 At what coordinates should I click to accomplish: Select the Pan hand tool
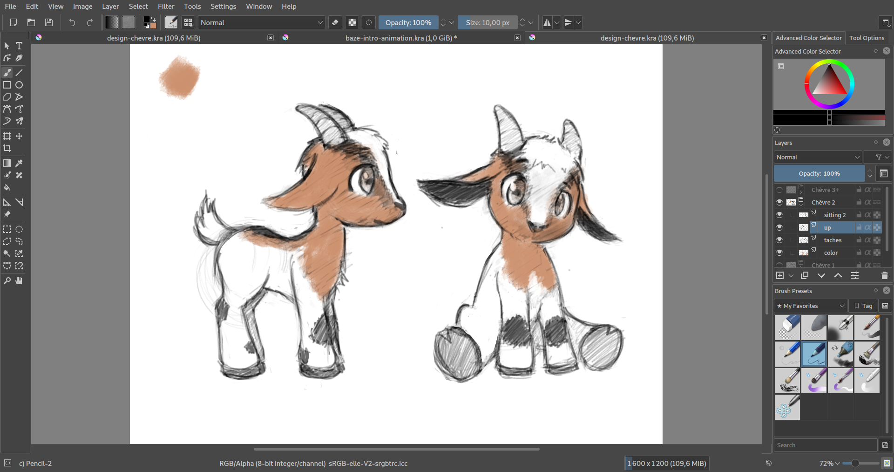[19, 280]
